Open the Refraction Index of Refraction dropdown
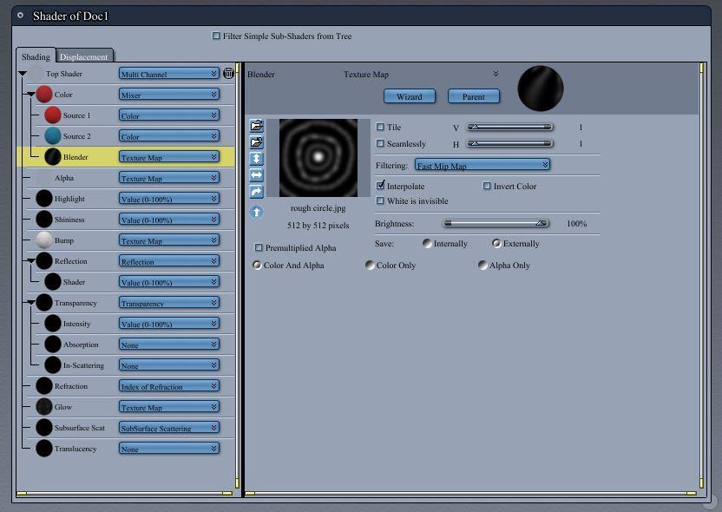This screenshot has width=722, height=512. click(168, 386)
